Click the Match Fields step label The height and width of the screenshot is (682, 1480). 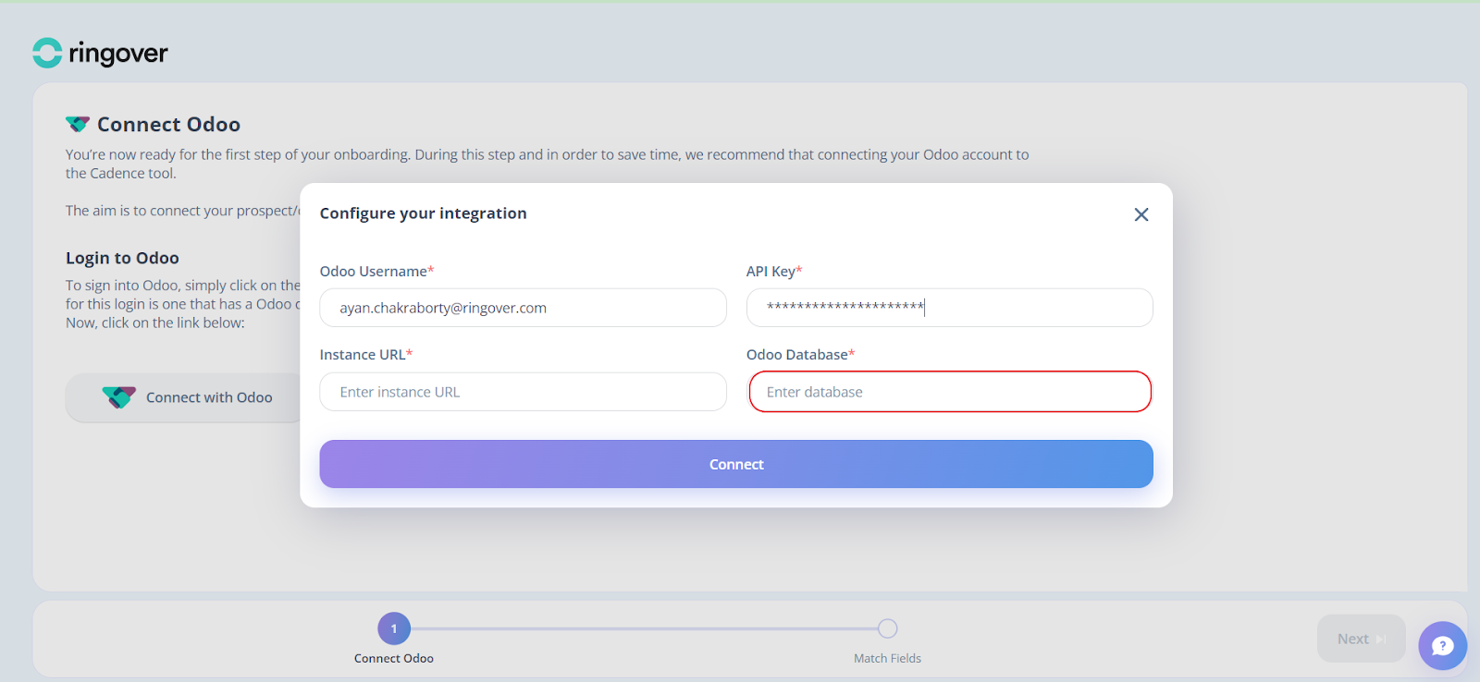(x=887, y=658)
